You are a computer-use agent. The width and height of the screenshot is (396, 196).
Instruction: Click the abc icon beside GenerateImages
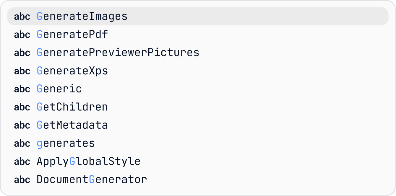[22, 17]
